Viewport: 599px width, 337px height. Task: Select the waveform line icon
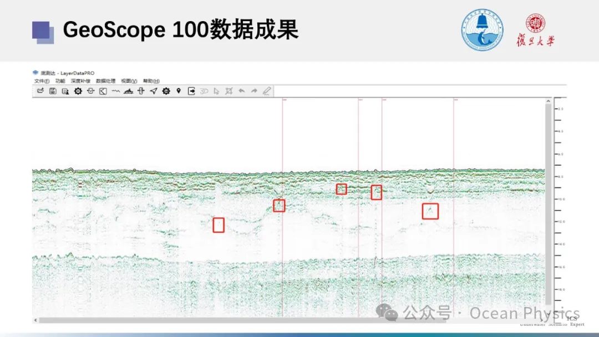(115, 91)
